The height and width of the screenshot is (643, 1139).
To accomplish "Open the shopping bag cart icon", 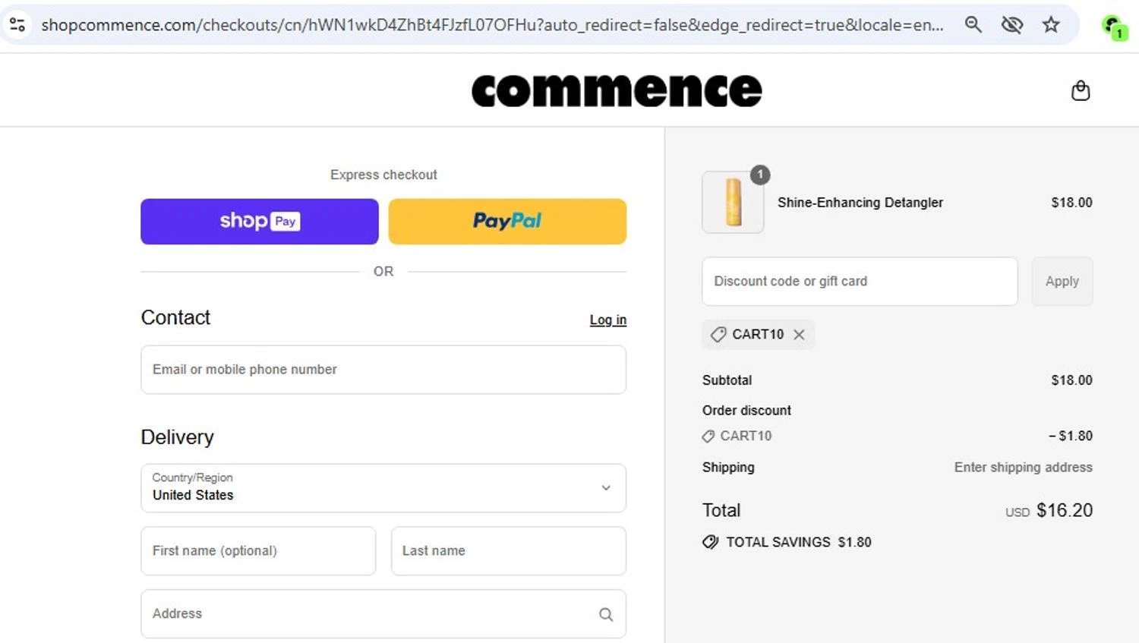I will point(1080,91).
